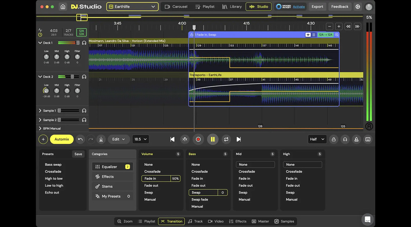Image resolution: width=411 pixels, height=227 pixels.
Task: Expand BPM Manual row
Action: tap(40, 128)
